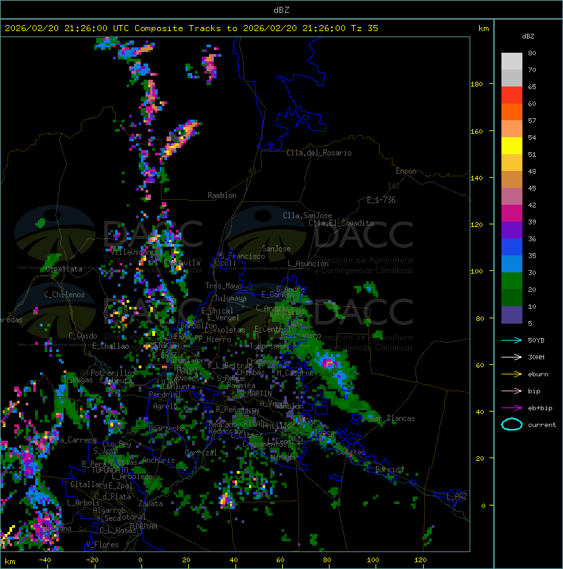Click the 'S_Francisco' map label
Image resolution: width=563 pixels, height=569 pixels.
(242, 256)
